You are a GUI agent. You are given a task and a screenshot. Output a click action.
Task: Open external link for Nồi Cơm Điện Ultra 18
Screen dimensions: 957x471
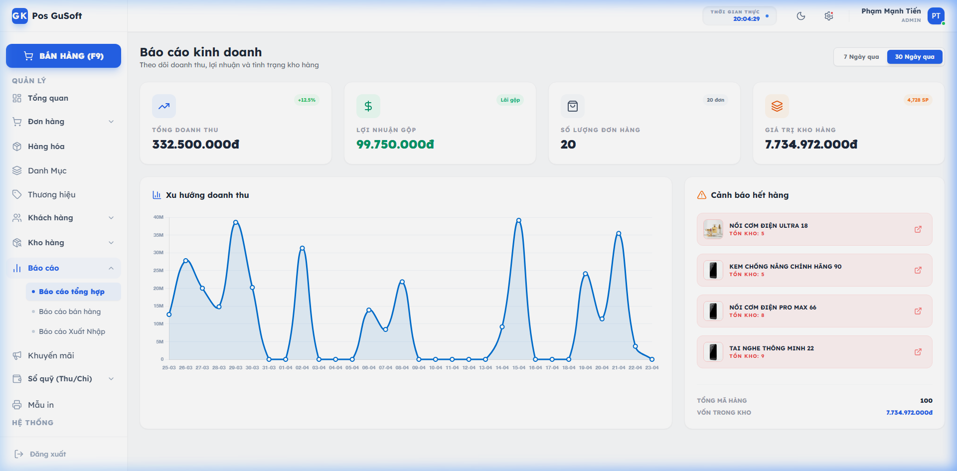point(918,229)
